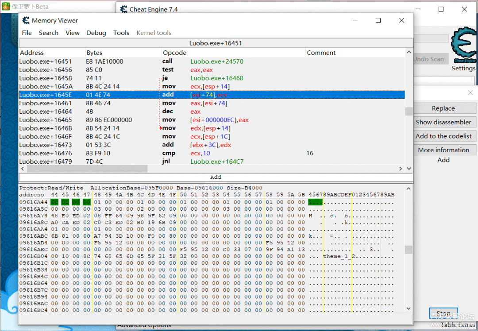Click the Settings label under logo

(x=463, y=68)
